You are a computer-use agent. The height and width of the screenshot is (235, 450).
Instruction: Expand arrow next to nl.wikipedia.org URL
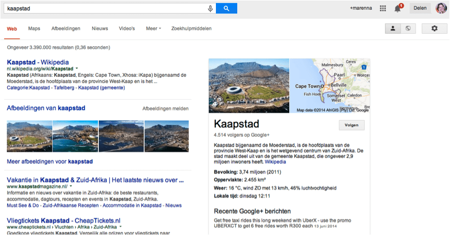pos(76,69)
